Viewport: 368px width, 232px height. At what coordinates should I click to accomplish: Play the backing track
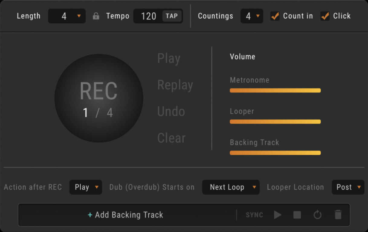(277, 215)
